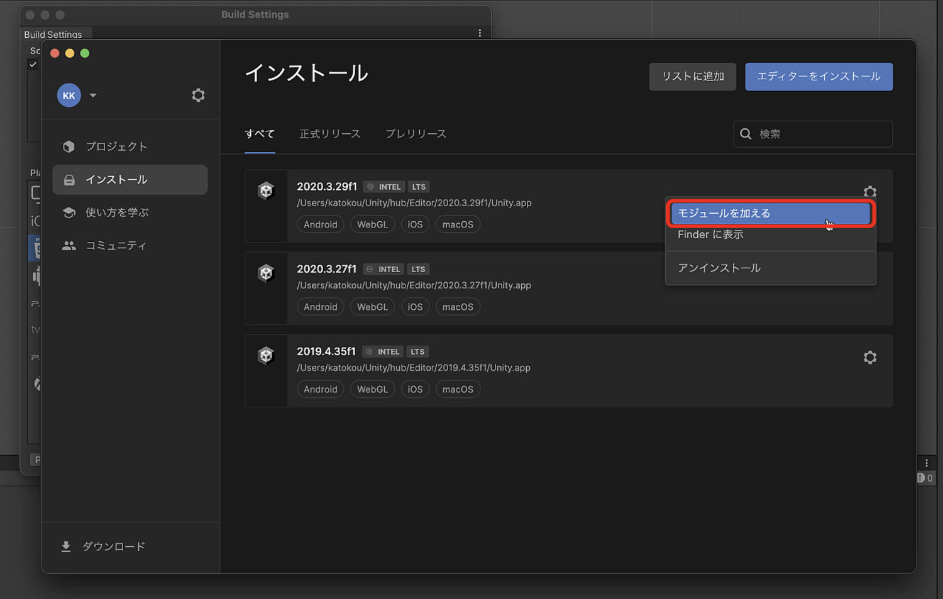943x599 pixels.
Task: Open Unity Hub preferences gear in sidebar
Action: (198, 95)
